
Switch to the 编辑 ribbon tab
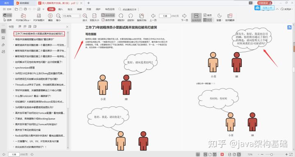(x=79, y=9)
